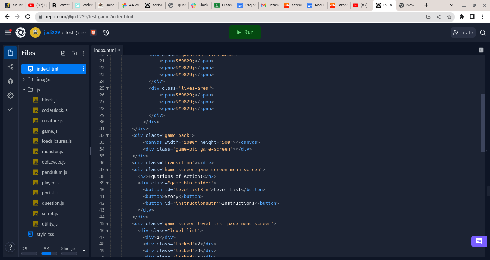
Task: Open the Packages sidebar icon
Action: [x=10, y=81]
